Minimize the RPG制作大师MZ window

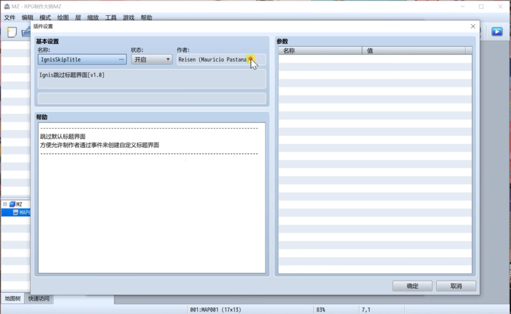pyautogui.click(x=462, y=6)
